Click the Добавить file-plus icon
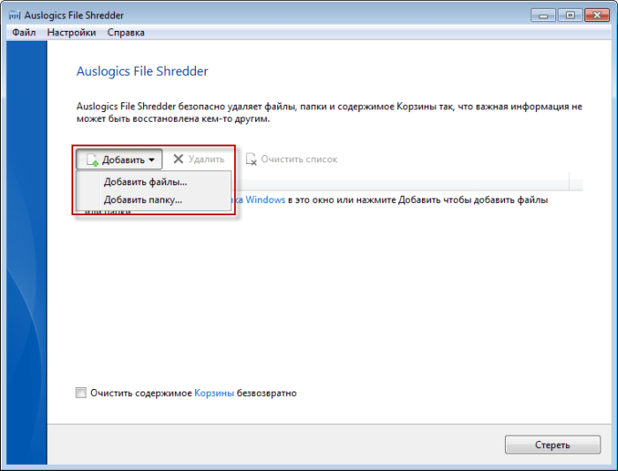This screenshot has height=471, width=618. click(x=92, y=160)
